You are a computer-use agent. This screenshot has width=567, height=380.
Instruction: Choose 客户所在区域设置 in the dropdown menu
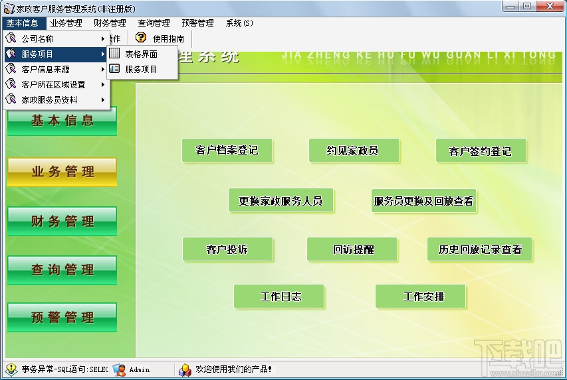point(57,84)
